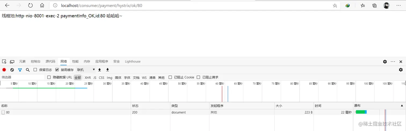Viewport: 406px width, 131px height.
Task: Clear the network log
Action: point(12,70)
